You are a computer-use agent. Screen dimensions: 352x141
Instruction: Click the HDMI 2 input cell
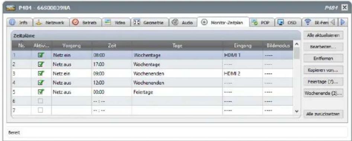pyautogui.click(x=243, y=74)
